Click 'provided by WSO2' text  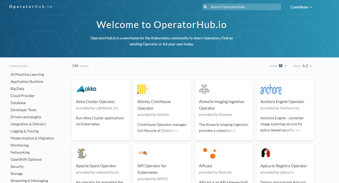[x=153, y=179]
